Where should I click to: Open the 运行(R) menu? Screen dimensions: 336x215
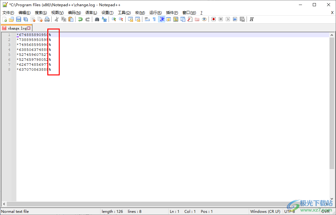click(156, 13)
